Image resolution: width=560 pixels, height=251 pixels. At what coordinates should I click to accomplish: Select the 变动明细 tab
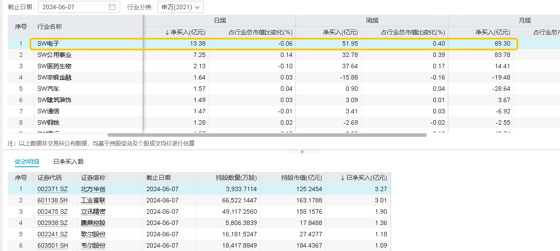pos(27,162)
